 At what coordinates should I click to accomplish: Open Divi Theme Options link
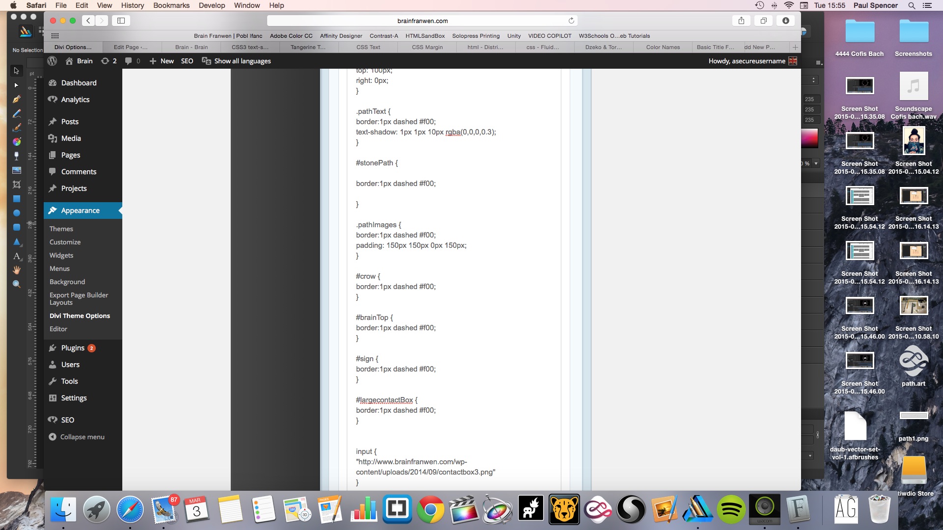(x=80, y=316)
